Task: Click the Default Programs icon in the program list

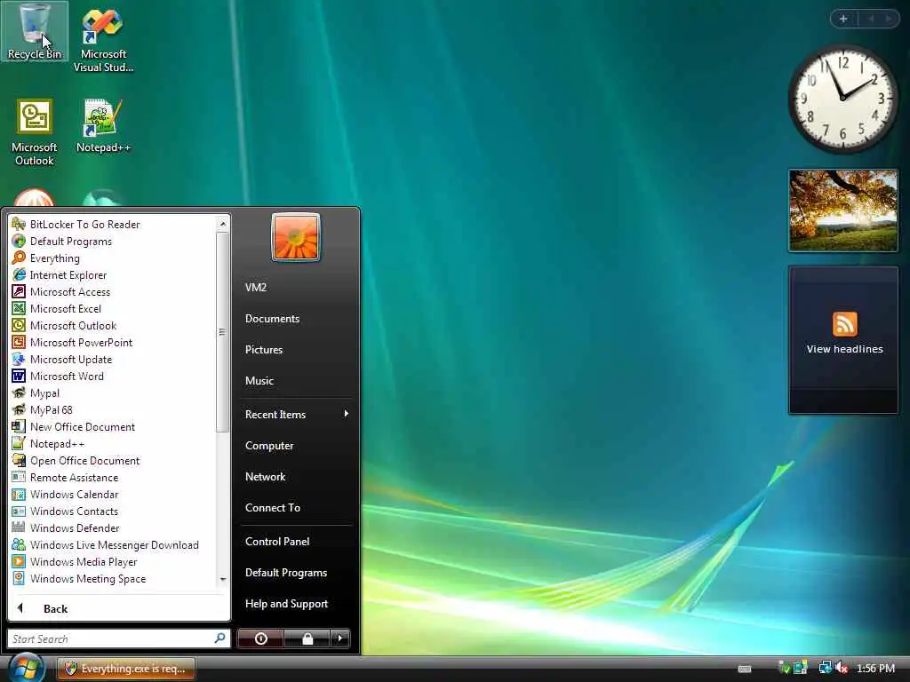Action: point(19,242)
